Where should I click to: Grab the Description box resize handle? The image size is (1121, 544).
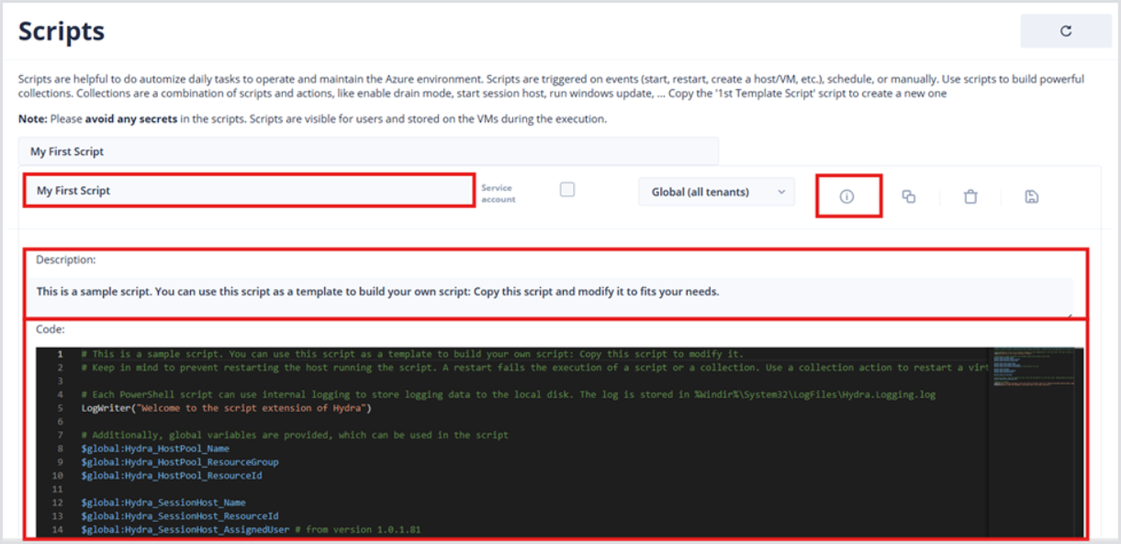[x=1070, y=314]
